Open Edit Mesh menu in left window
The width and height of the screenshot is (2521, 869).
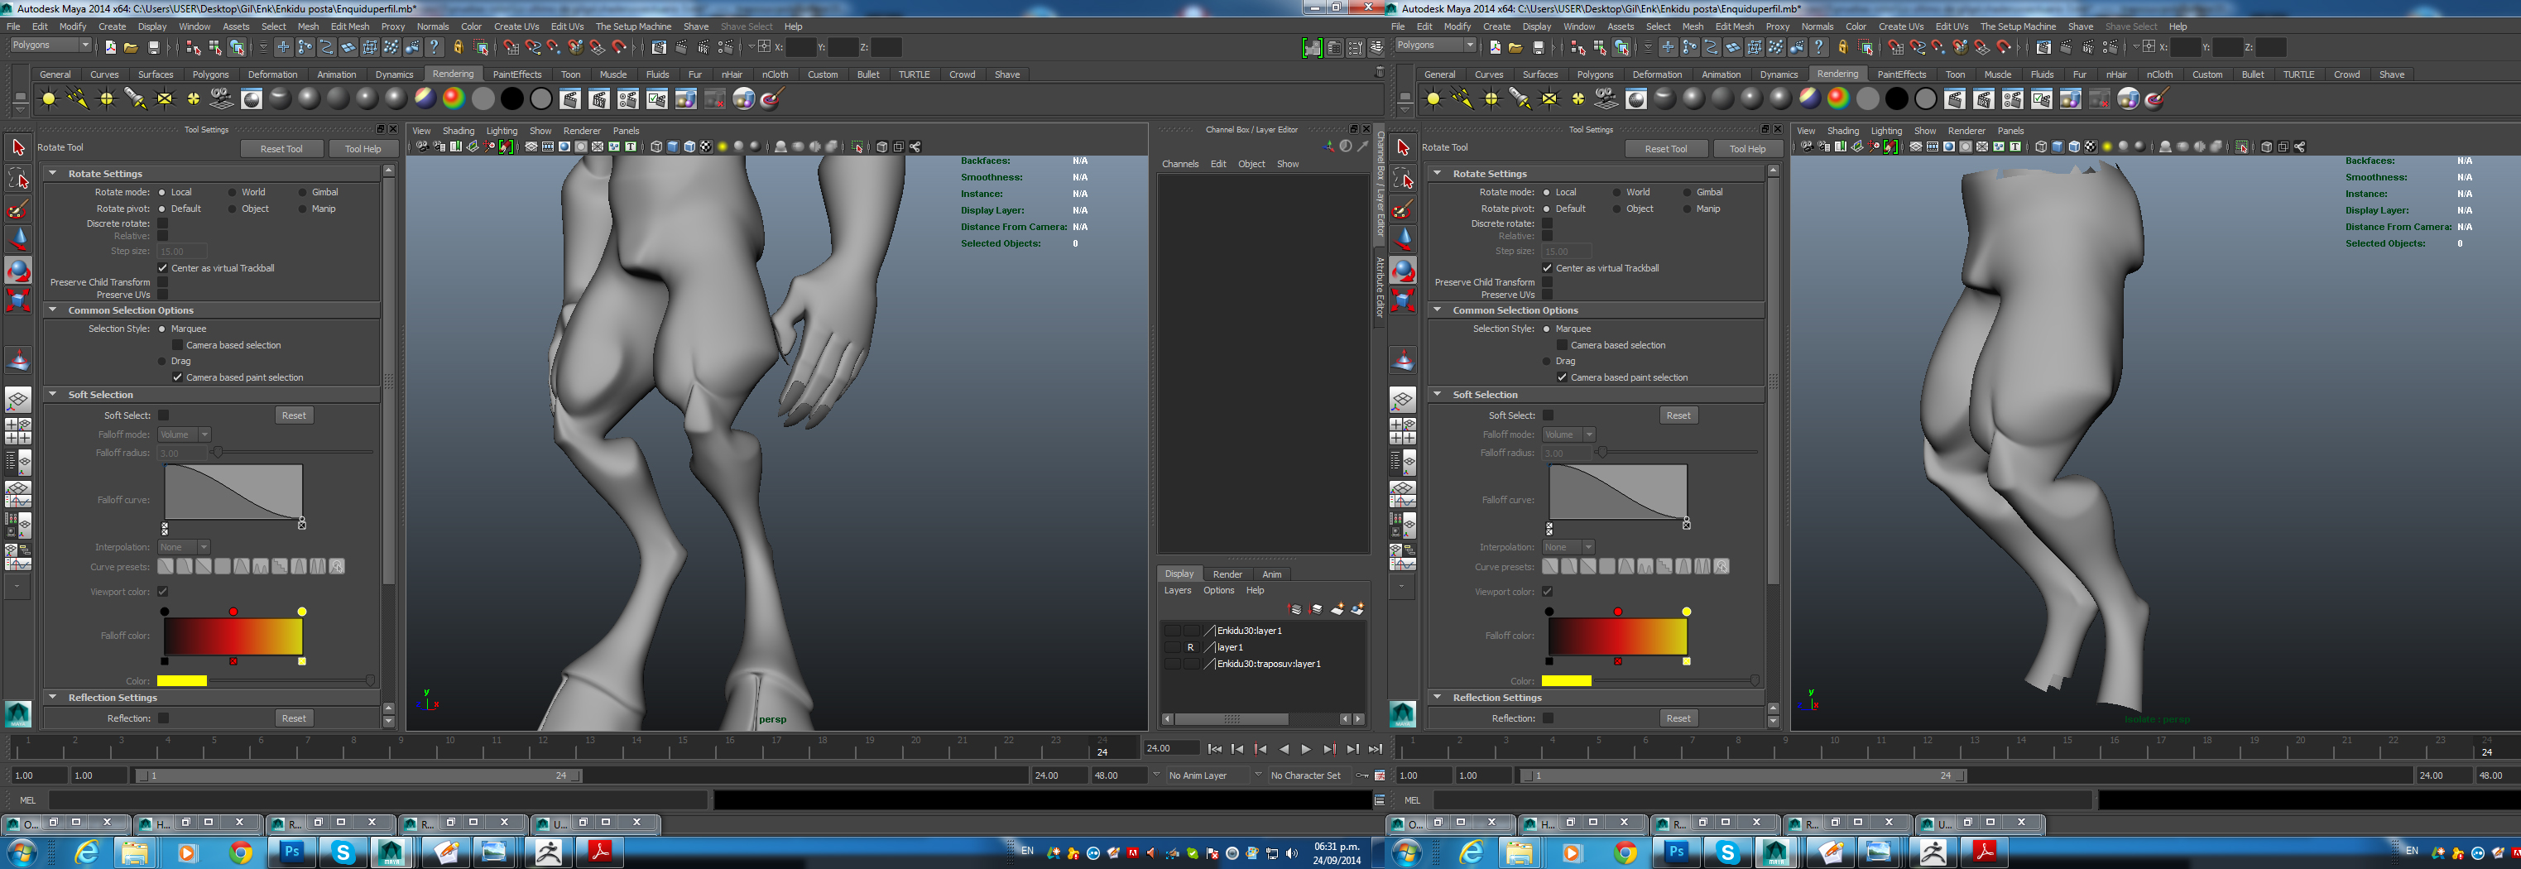(x=349, y=26)
